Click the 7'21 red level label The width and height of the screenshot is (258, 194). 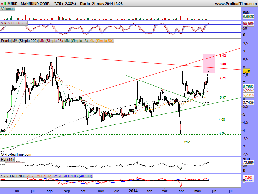pyautogui.click(x=223, y=78)
